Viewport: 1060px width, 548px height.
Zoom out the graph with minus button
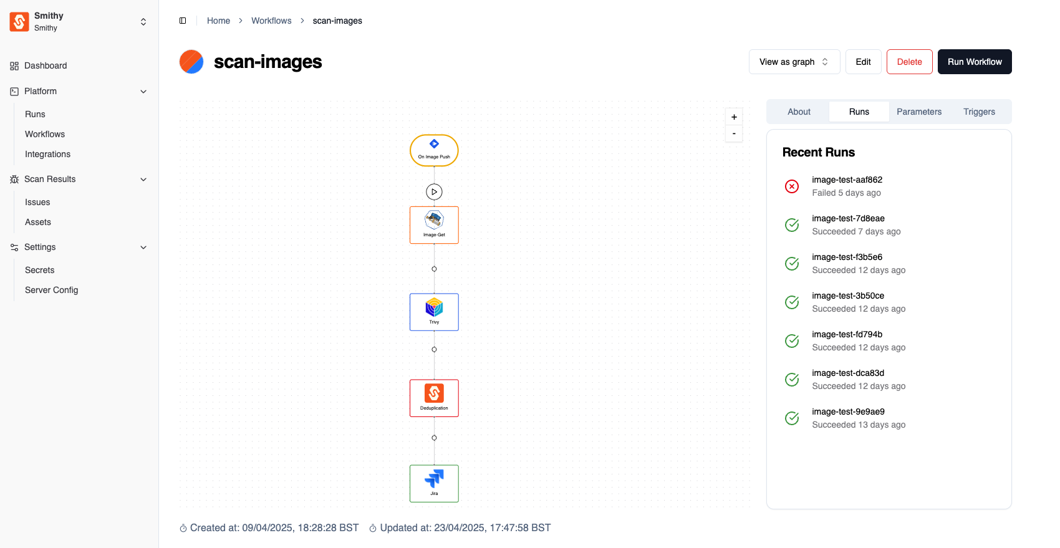(734, 133)
